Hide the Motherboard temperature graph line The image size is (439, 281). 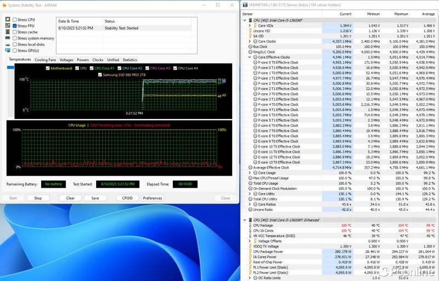(48, 68)
